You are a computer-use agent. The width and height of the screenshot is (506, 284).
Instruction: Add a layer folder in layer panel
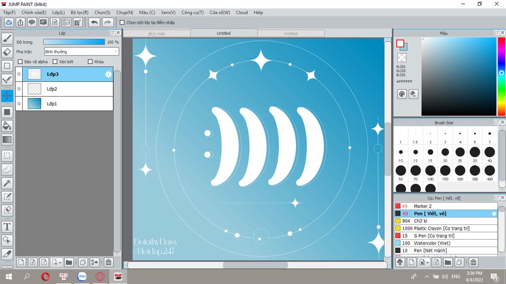(69, 262)
